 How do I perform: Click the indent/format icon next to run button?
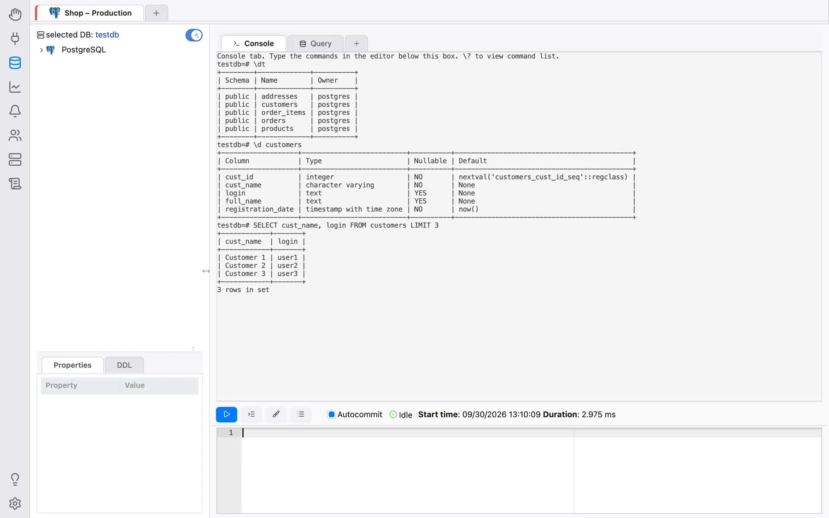coord(251,414)
